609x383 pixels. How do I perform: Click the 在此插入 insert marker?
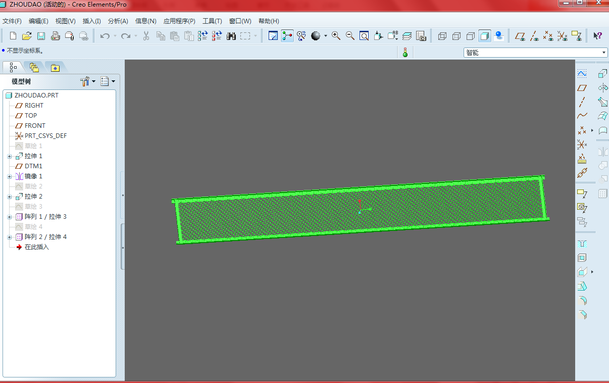(x=36, y=247)
